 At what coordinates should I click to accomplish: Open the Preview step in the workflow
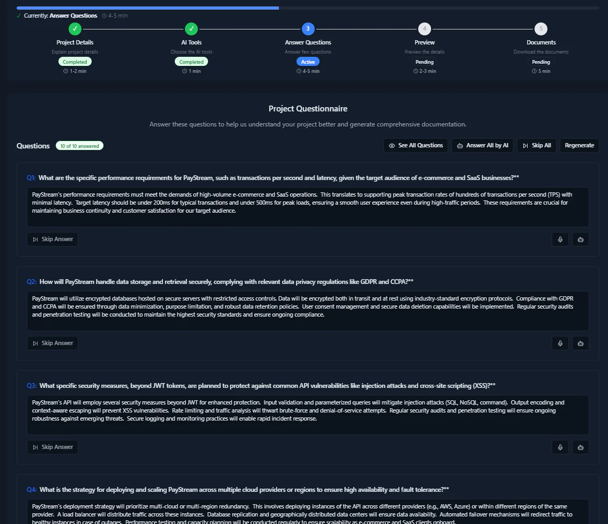pos(424,42)
